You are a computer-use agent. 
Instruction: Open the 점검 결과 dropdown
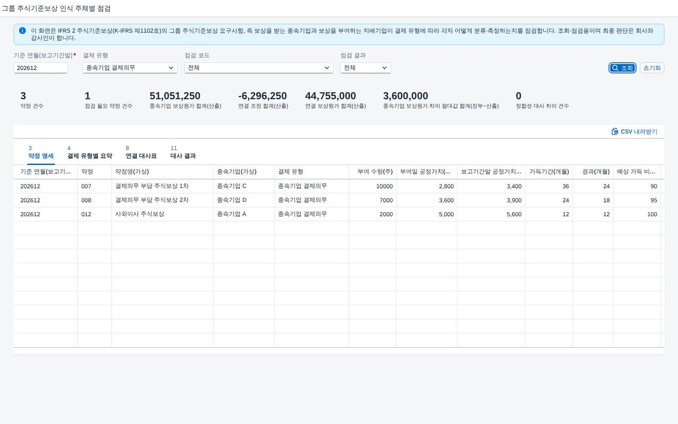coord(365,68)
